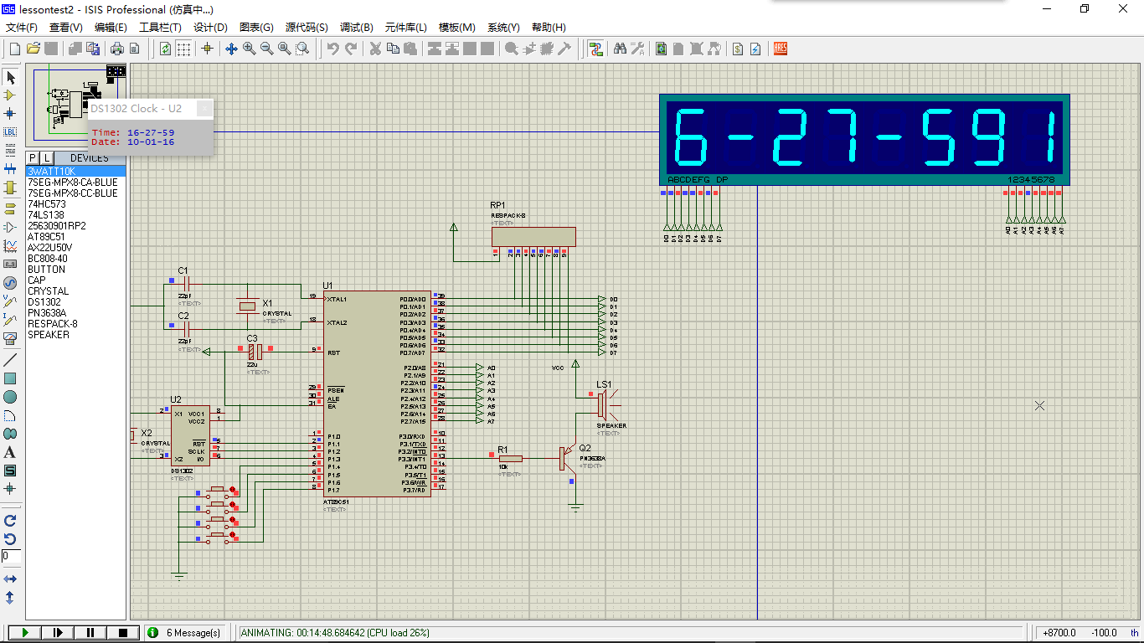Open design folder icon in toolbar
This screenshot has width=1144, height=643.
pyautogui.click(x=33, y=49)
